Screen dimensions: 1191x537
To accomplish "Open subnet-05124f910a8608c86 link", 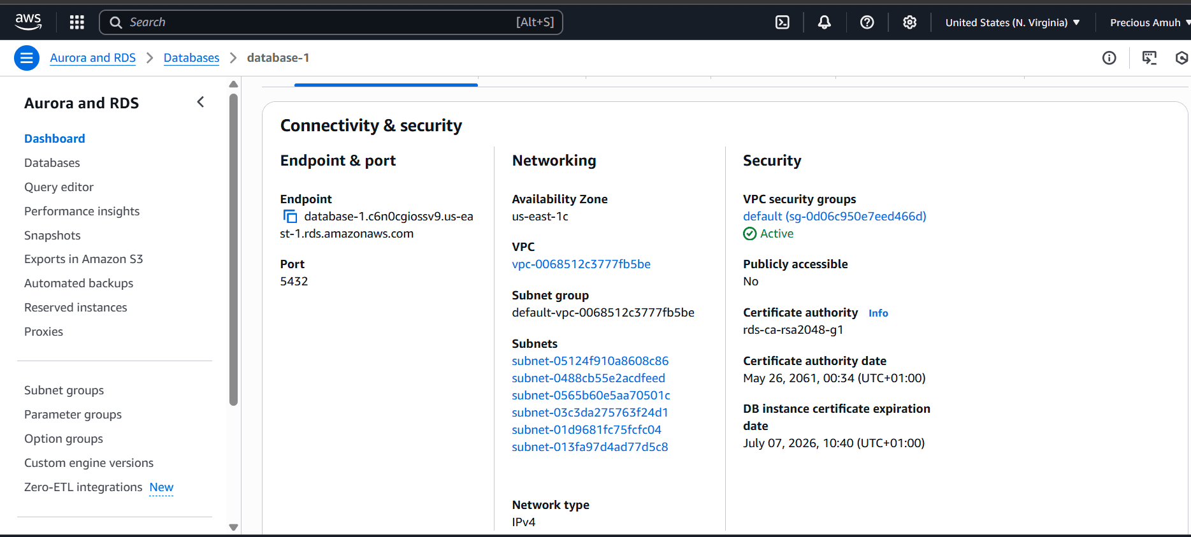I will point(590,361).
